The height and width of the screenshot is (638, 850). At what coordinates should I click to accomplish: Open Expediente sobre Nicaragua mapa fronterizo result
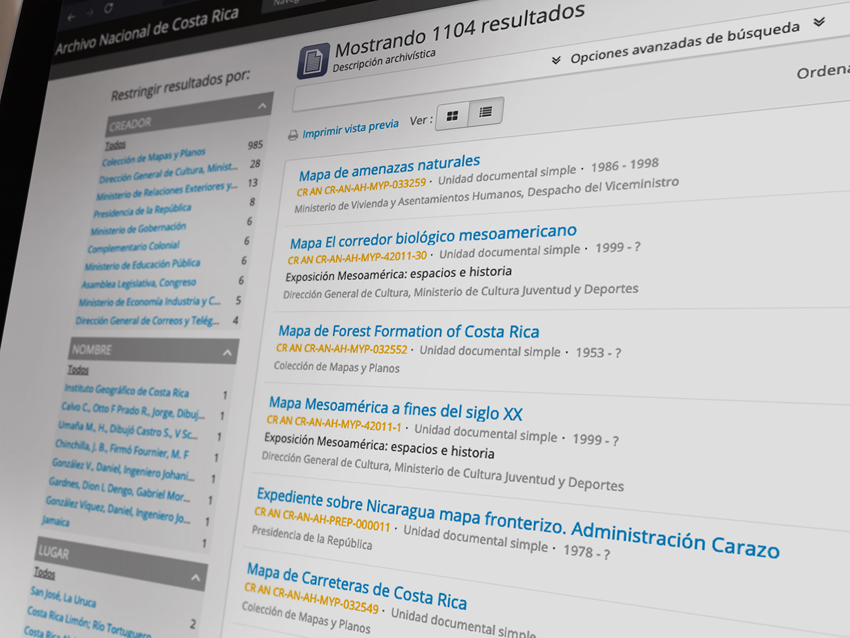click(517, 522)
